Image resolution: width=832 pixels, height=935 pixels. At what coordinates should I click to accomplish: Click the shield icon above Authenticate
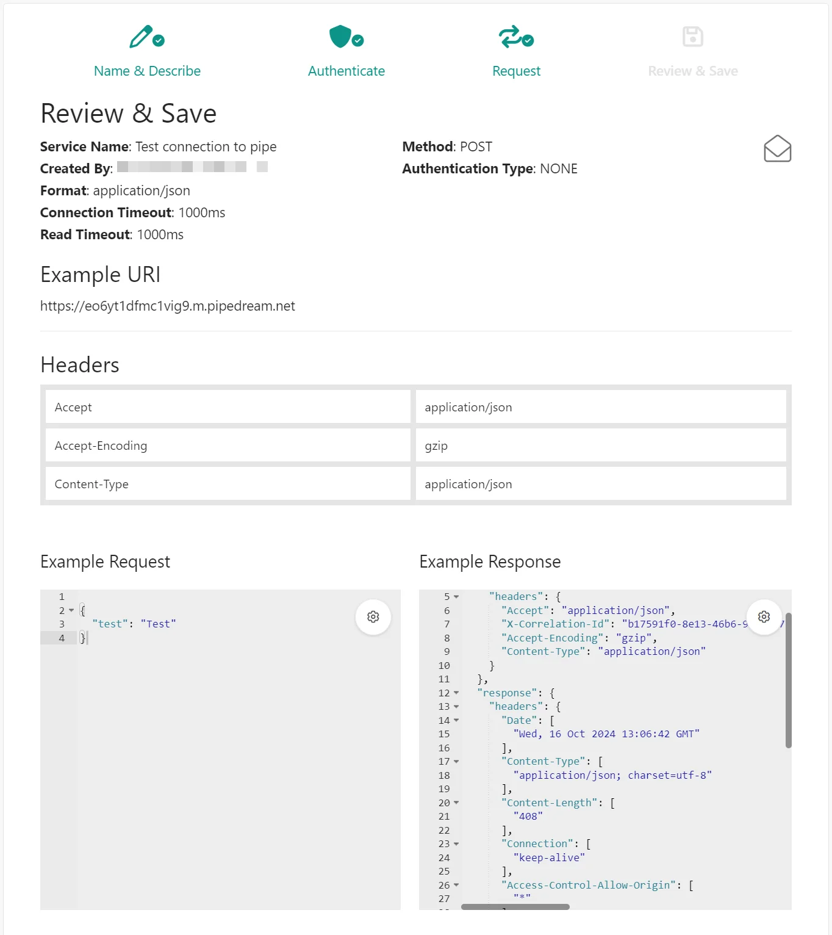(x=346, y=37)
